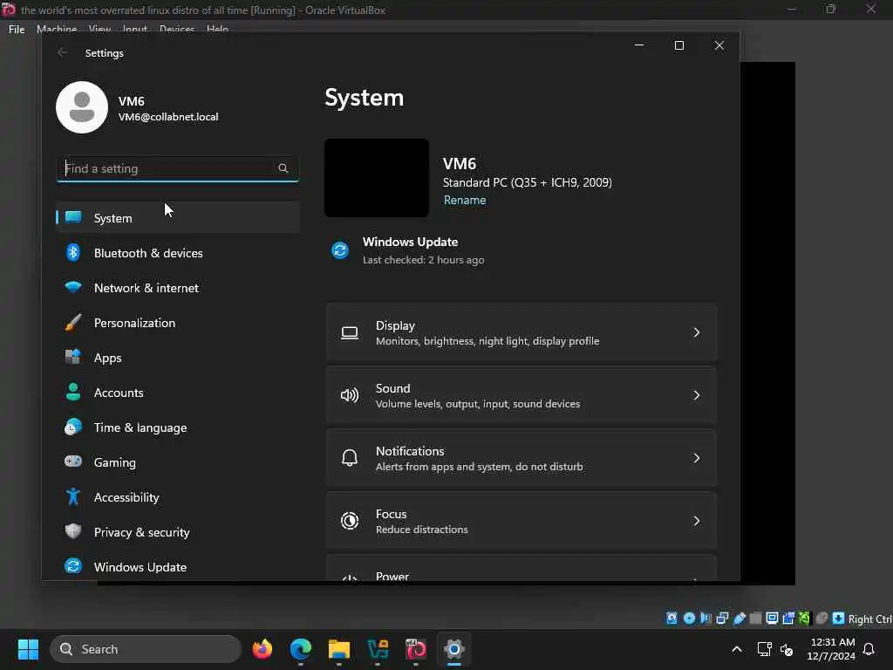Click the VirtualBox display indicator
This screenshot has height=670, width=893.
coord(773,619)
